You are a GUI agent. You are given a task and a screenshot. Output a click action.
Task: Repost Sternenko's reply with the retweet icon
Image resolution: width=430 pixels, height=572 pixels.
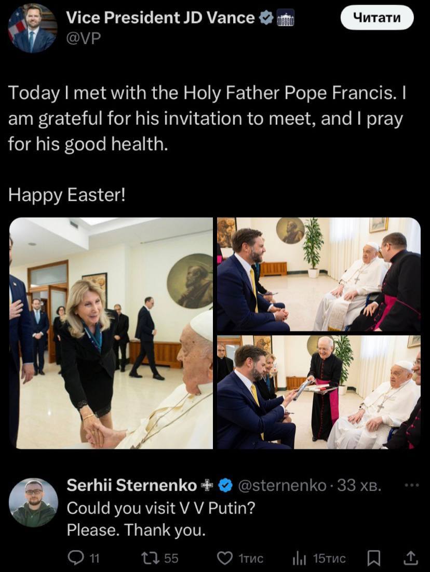(149, 558)
